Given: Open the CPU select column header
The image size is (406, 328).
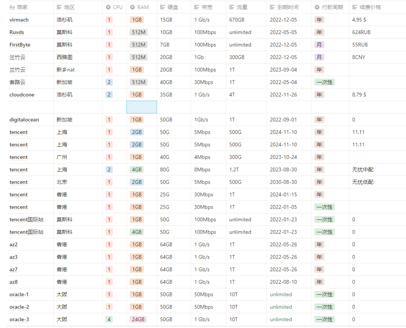Looking at the screenshot, I should (x=115, y=7).
